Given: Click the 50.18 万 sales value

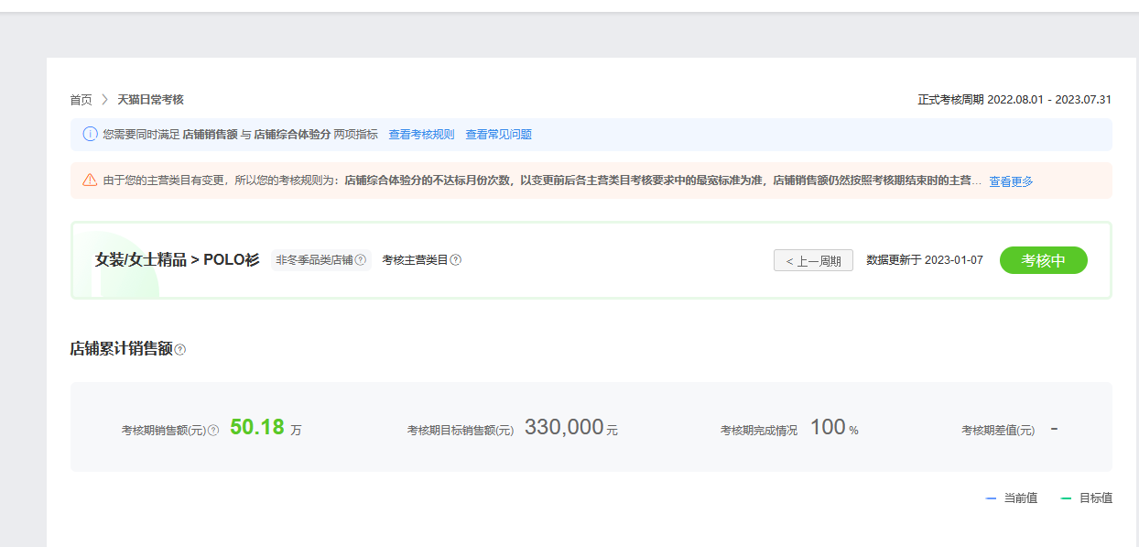Looking at the screenshot, I should (x=266, y=428).
